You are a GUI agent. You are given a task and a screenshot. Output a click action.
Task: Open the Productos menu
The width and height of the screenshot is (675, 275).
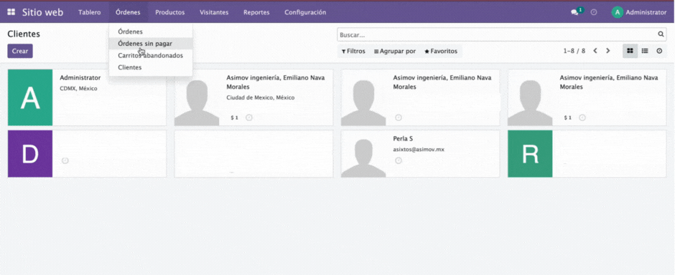[170, 12]
